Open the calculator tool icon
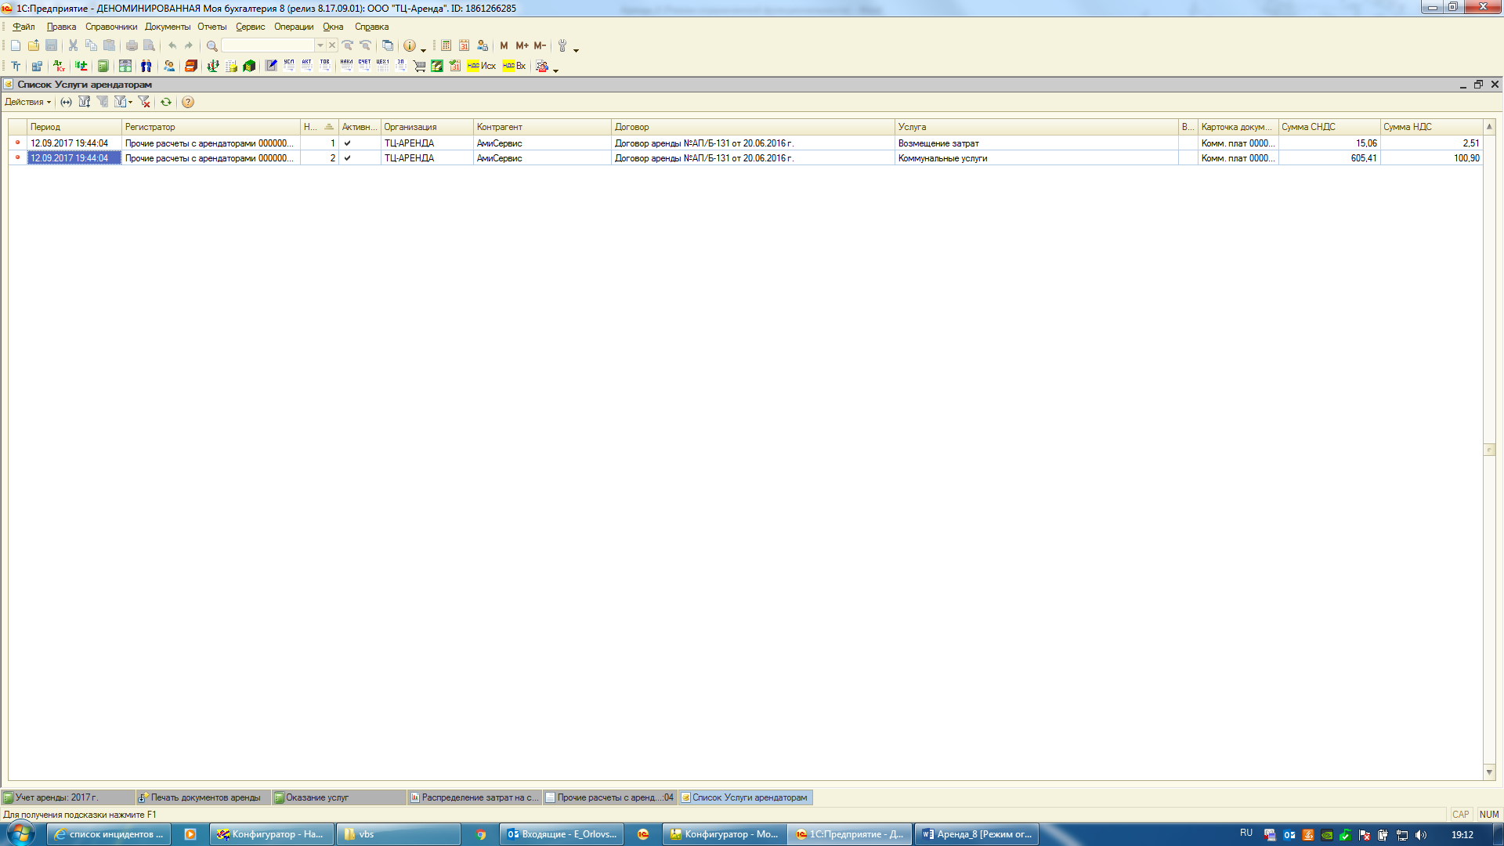The width and height of the screenshot is (1504, 846). 446,45
